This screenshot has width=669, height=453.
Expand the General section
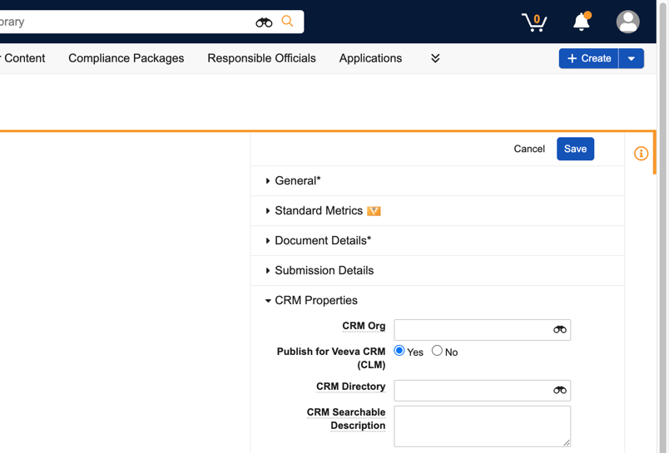[297, 180]
